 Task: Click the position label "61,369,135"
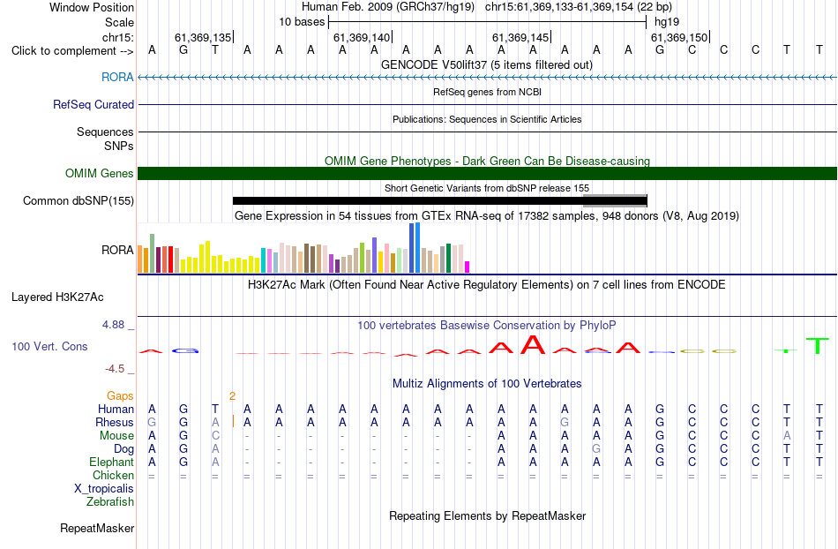(x=203, y=37)
